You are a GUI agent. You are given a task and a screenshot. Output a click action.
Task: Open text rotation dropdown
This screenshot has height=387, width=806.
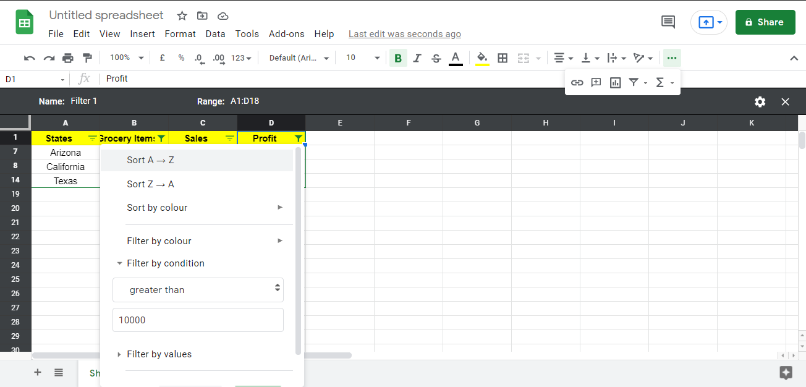643,58
